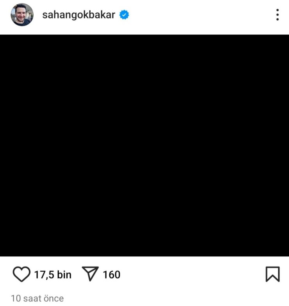289x306 pixels.
Task: Open the three-dot post options menu
Action: click(277, 14)
